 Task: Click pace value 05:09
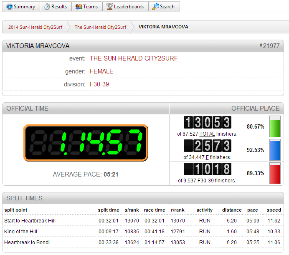point(253,221)
